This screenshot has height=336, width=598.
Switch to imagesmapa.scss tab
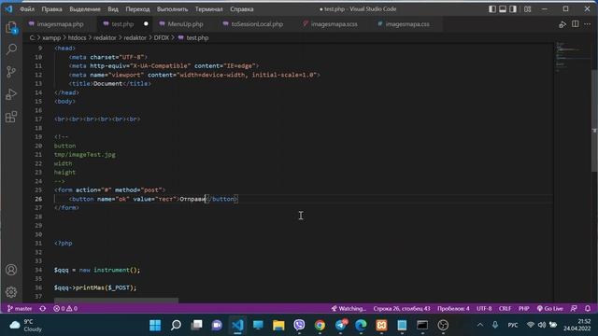tap(334, 24)
